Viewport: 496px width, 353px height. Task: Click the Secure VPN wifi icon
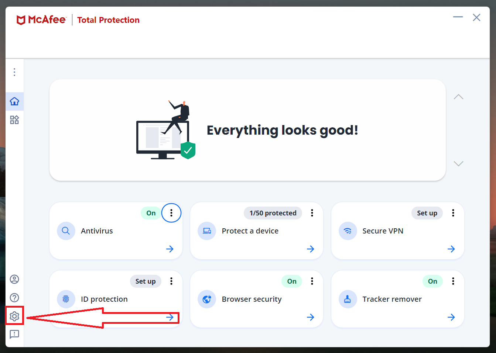pos(348,231)
